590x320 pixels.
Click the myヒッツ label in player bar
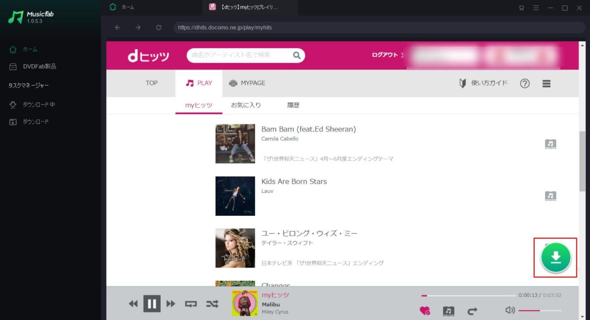(x=276, y=295)
